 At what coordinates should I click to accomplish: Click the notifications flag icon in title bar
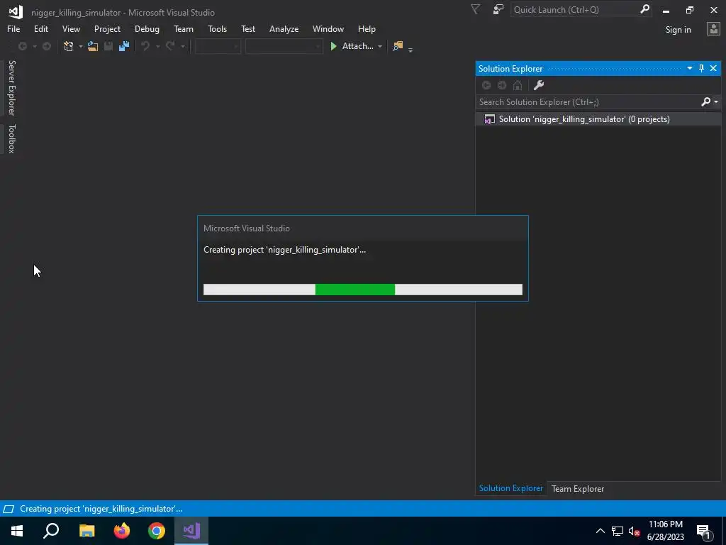coord(475,9)
